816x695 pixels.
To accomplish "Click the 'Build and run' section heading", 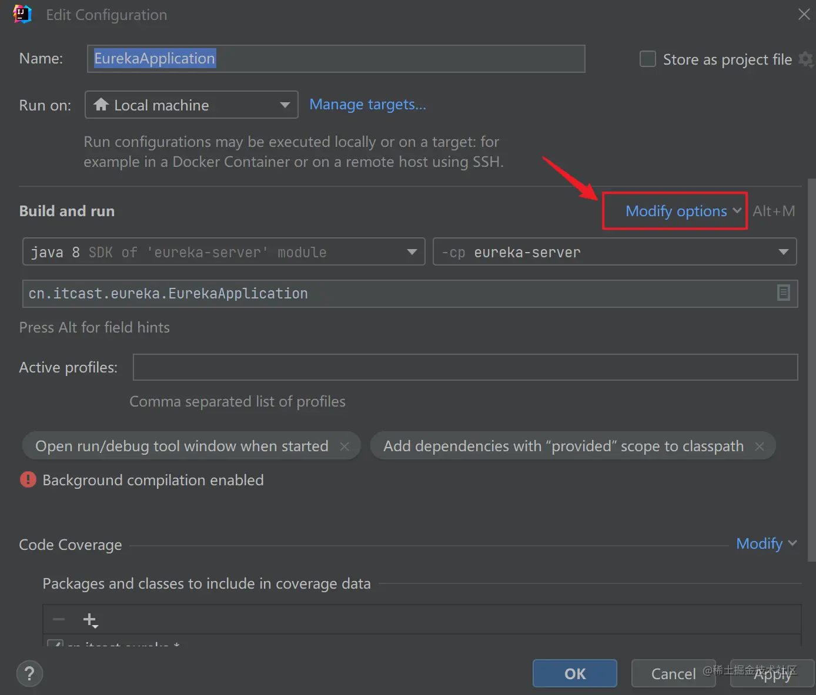I will [67, 211].
